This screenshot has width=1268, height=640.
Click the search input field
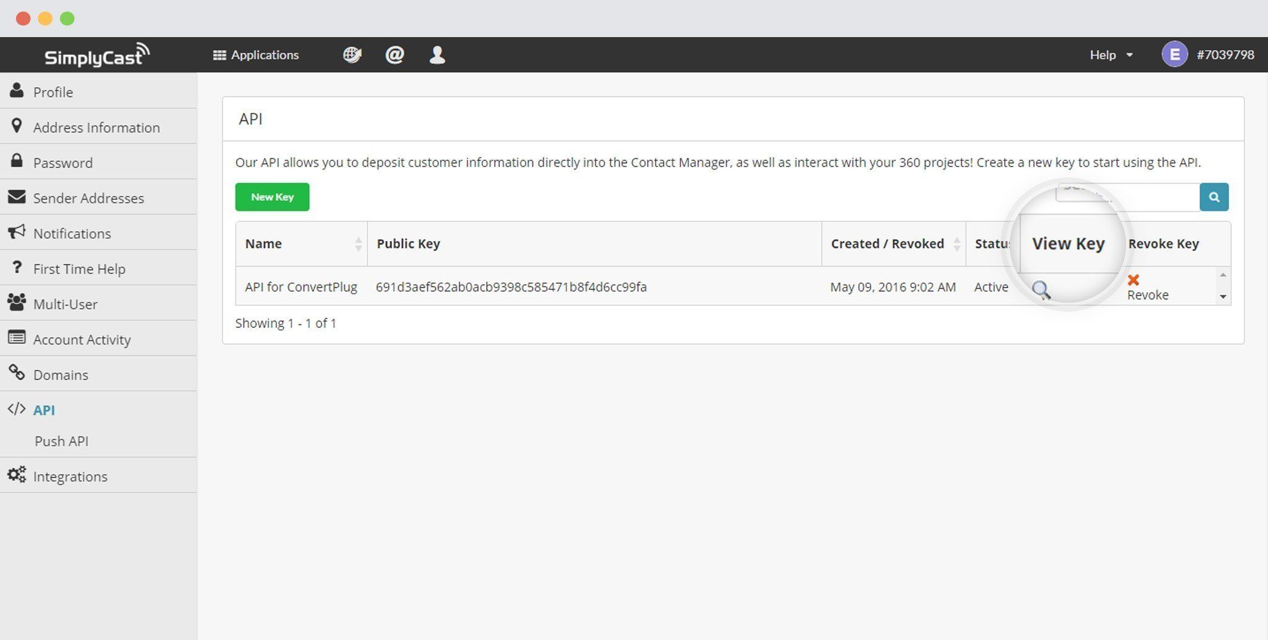(1127, 197)
